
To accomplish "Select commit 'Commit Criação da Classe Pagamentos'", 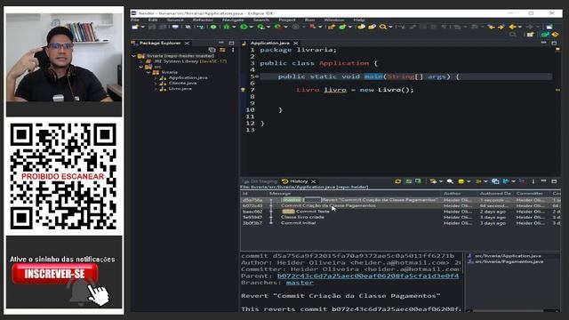I will coord(401,205).
